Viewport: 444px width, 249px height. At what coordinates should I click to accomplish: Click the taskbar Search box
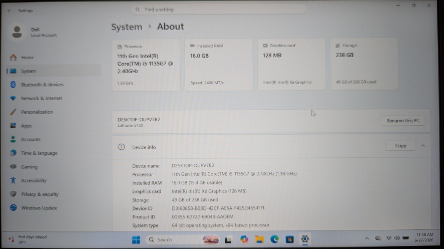(x=183, y=240)
